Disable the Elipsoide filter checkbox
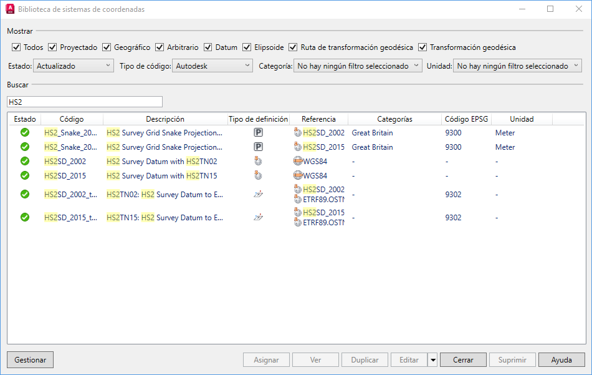This screenshot has height=375, width=592. (247, 47)
